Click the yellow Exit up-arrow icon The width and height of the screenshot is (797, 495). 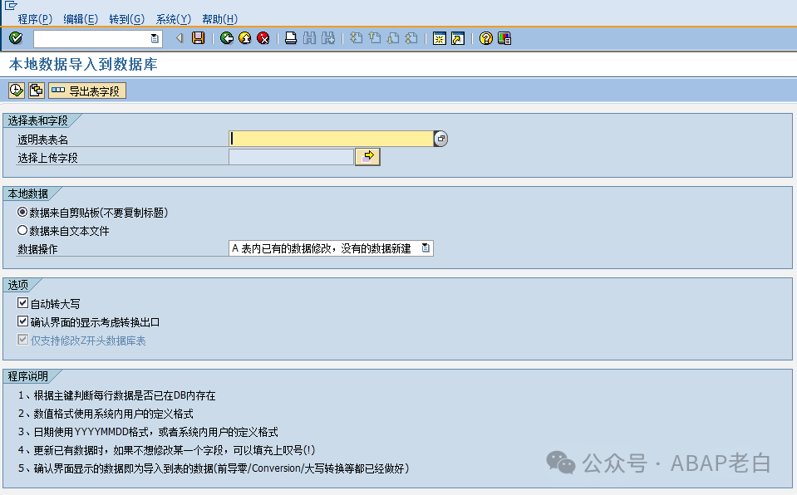click(245, 38)
